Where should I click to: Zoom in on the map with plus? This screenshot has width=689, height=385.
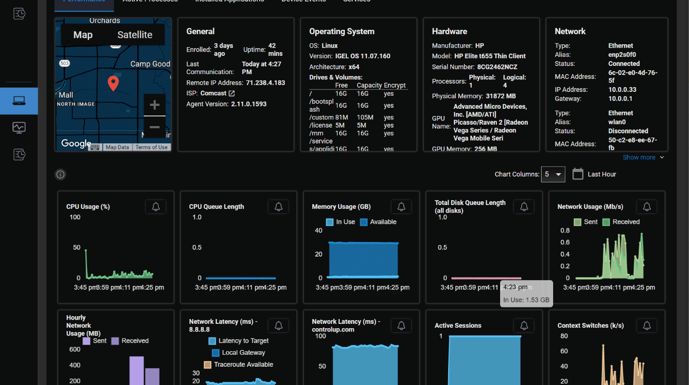click(155, 105)
